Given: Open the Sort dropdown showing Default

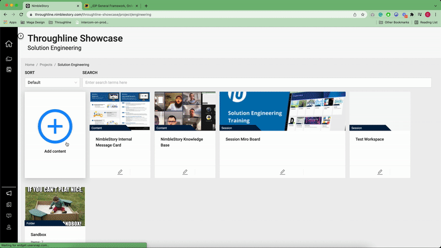Looking at the screenshot, I should [52, 82].
